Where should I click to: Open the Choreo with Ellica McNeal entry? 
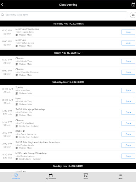pyautogui.click(x=68, y=123)
